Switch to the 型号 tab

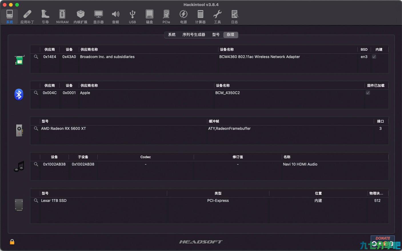tap(216, 34)
